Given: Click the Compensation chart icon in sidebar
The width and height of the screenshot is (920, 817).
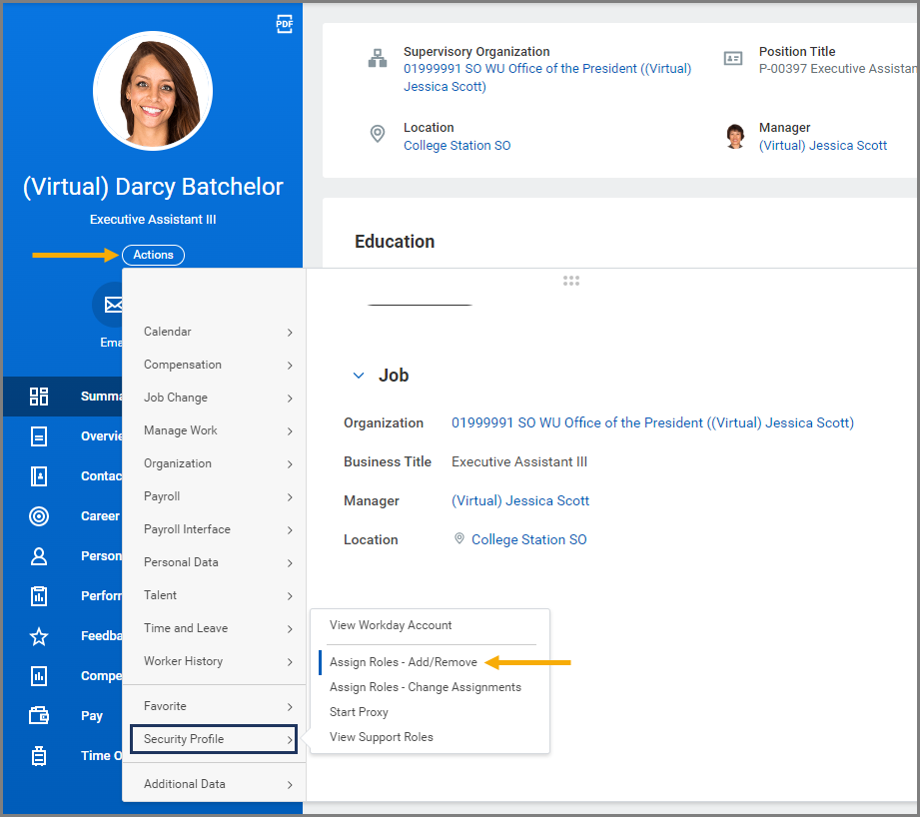Looking at the screenshot, I should 39,676.
